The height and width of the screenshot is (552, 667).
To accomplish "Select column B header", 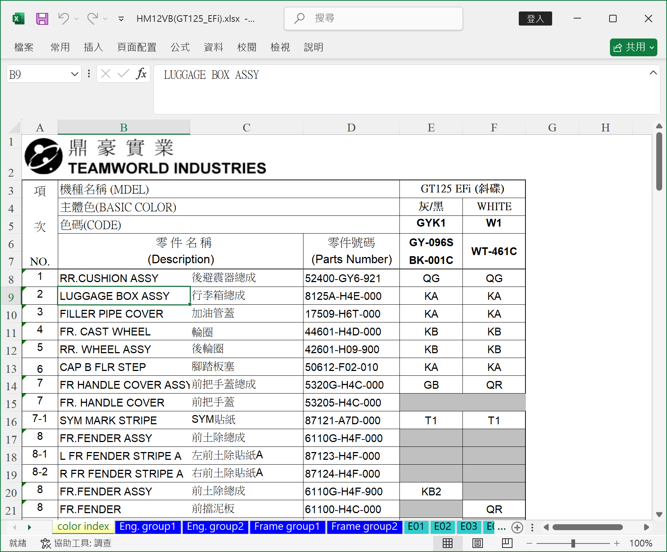I will (x=124, y=127).
